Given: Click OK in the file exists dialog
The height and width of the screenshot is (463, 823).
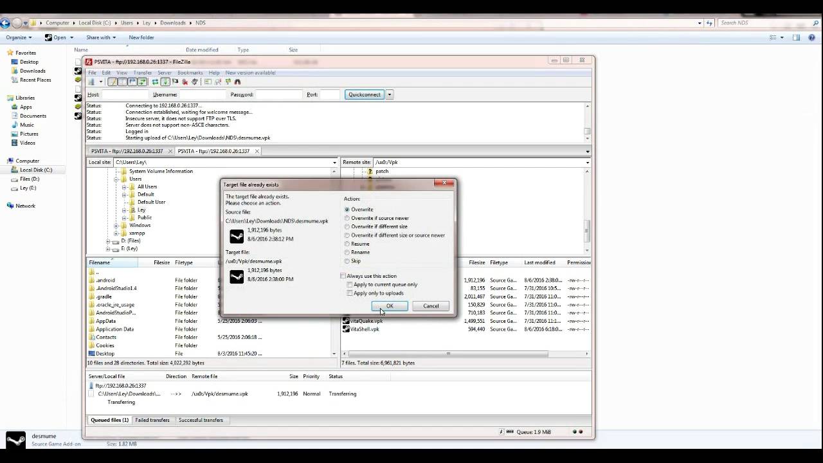Looking at the screenshot, I should point(390,306).
